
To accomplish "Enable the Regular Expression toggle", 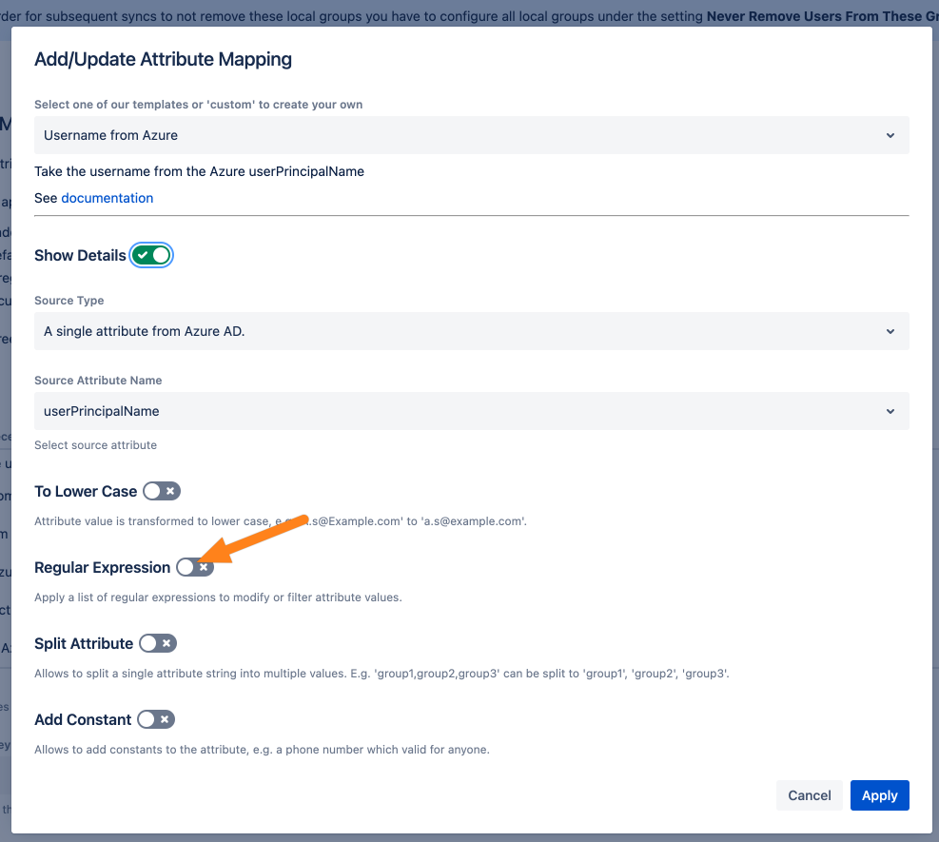I will (194, 567).
